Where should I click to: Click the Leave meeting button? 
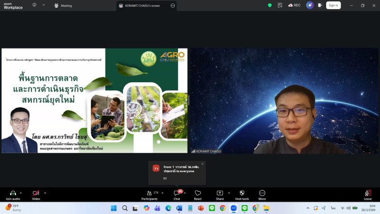(x=368, y=193)
